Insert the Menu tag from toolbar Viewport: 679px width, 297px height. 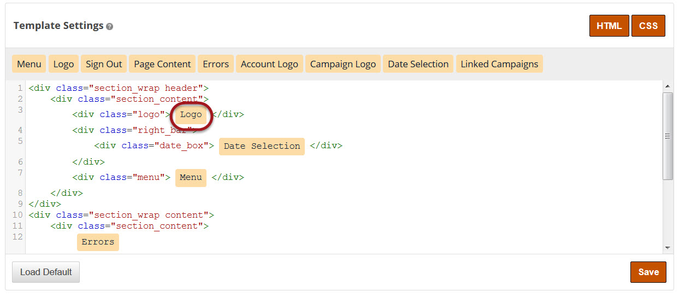tap(29, 64)
